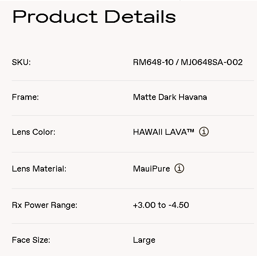Click the "Face Size:" label
This screenshot has width=257, height=256.
[x=31, y=240]
